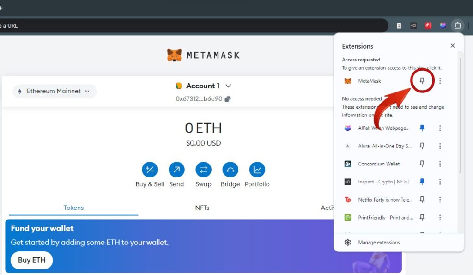Pin the Concordium Wallet extension
This screenshot has height=275, width=473.
pos(422,164)
